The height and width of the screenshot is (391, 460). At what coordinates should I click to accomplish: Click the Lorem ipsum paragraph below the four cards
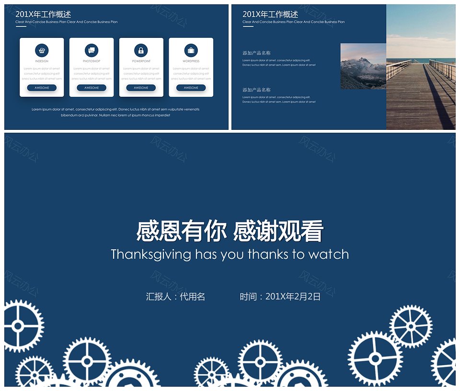(x=115, y=112)
